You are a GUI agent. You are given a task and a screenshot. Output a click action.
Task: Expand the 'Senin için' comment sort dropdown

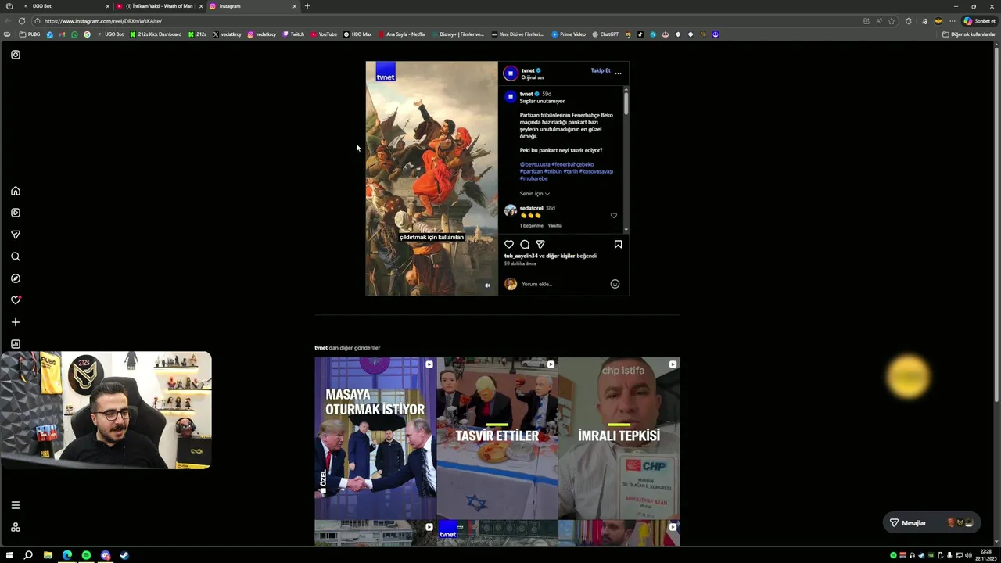(x=535, y=194)
